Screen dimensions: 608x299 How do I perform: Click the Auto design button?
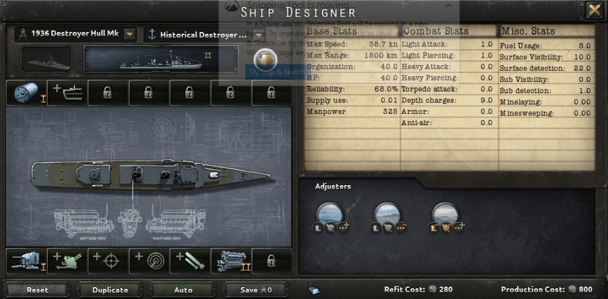[x=183, y=290]
